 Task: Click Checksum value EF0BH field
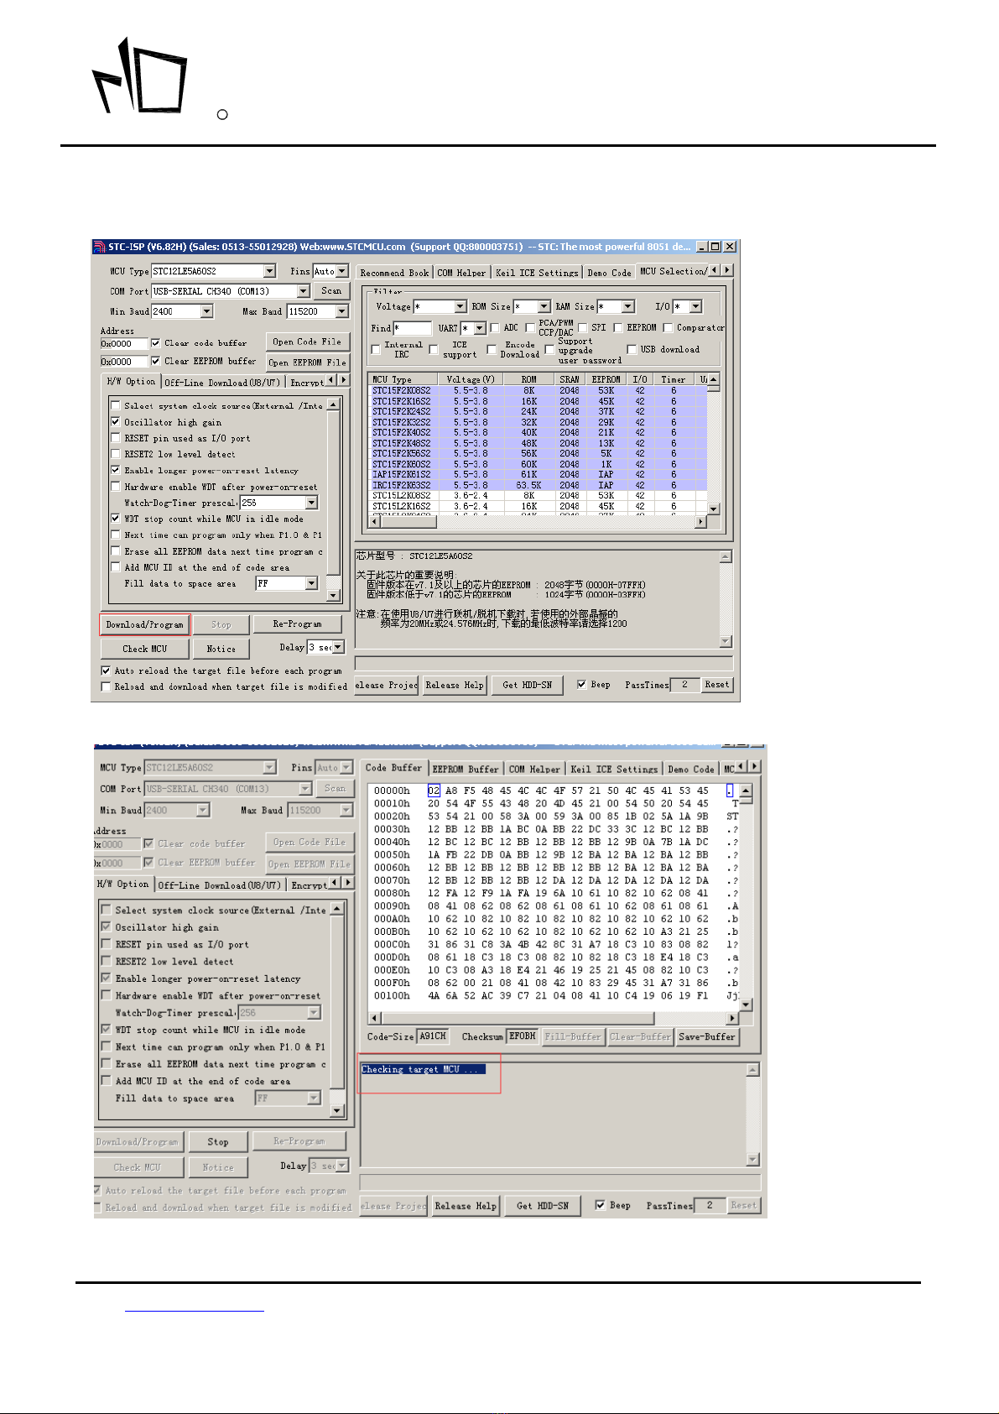522,1036
